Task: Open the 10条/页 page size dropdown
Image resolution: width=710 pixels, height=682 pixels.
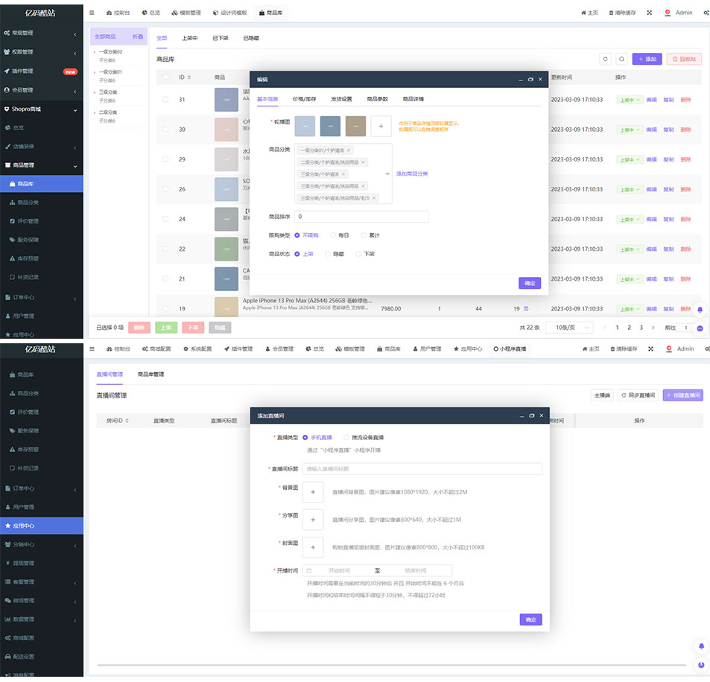Action: pos(570,328)
